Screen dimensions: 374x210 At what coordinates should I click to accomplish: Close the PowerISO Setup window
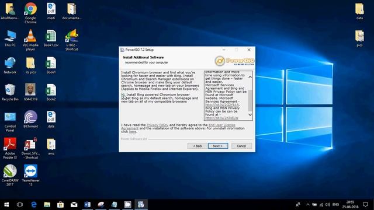coord(249,50)
